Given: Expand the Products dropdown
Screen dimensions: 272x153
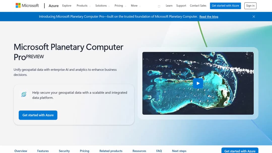Looking at the screenshot, I should 83,6.
